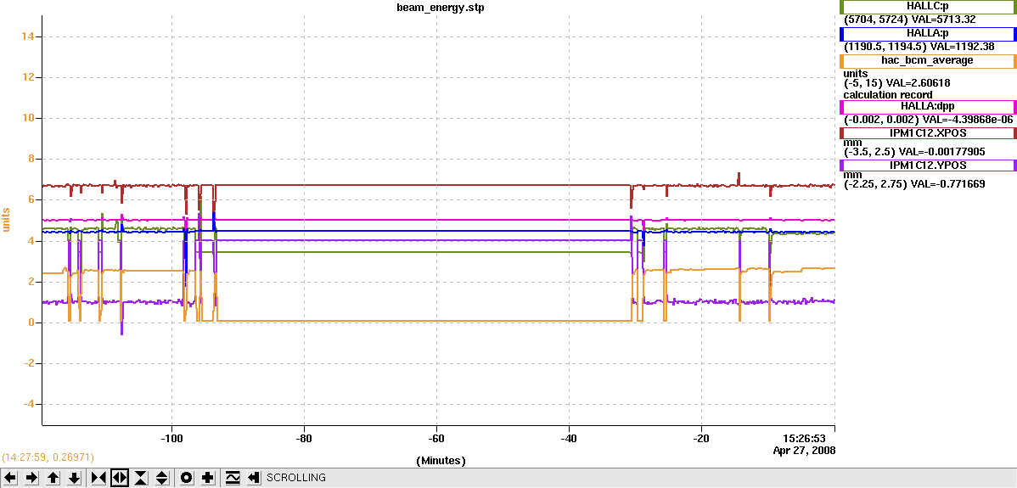Select the HALLA:dpp legend entry

(928, 107)
